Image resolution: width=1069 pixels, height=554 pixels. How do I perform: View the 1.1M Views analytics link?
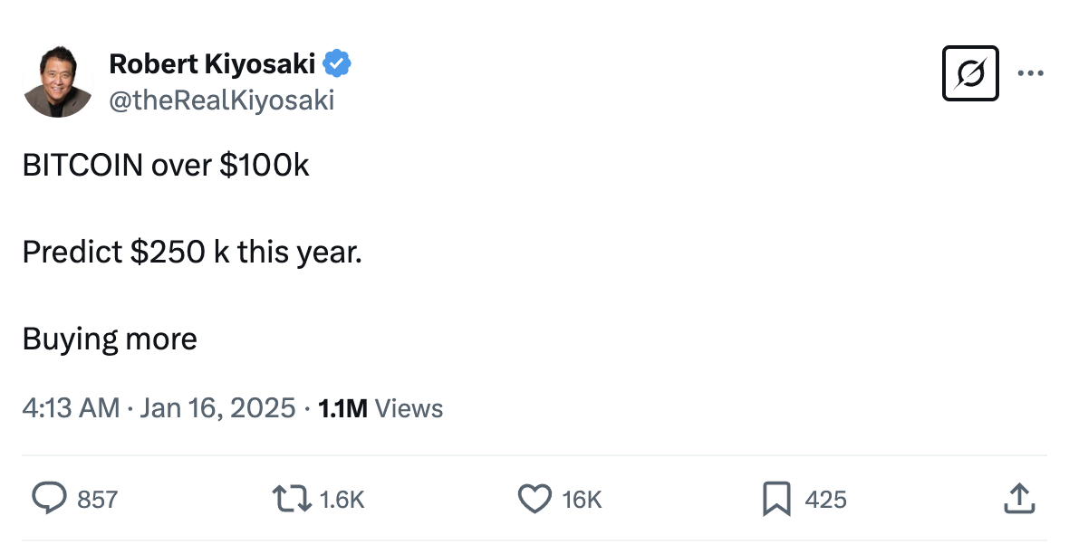[379, 408]
